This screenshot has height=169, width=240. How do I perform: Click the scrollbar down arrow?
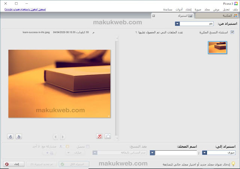[x=117, y=138]
